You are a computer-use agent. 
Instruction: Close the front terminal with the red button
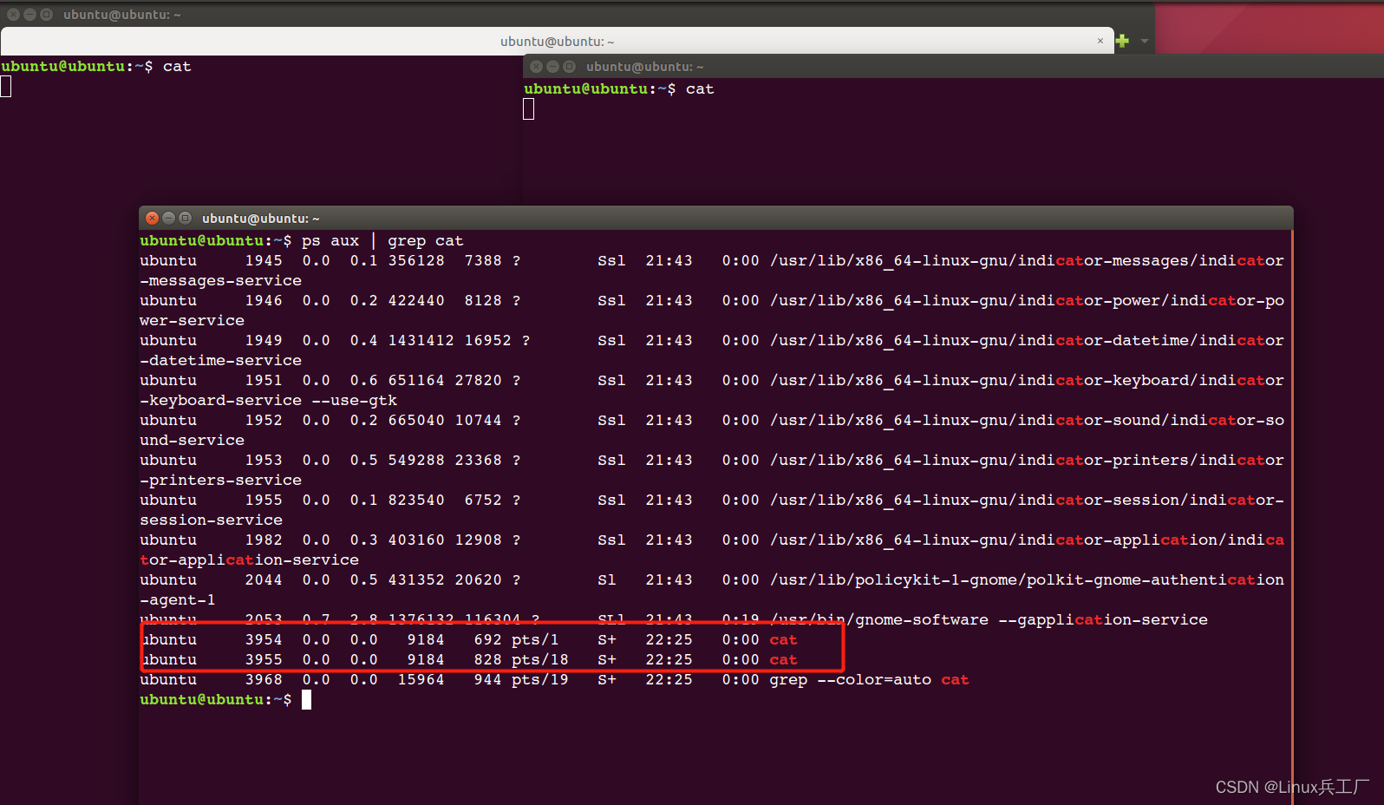[152, 218]
